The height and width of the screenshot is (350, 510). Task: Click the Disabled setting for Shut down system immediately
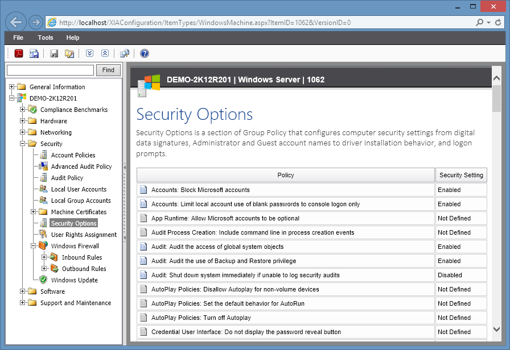click(x=450, y=275)
